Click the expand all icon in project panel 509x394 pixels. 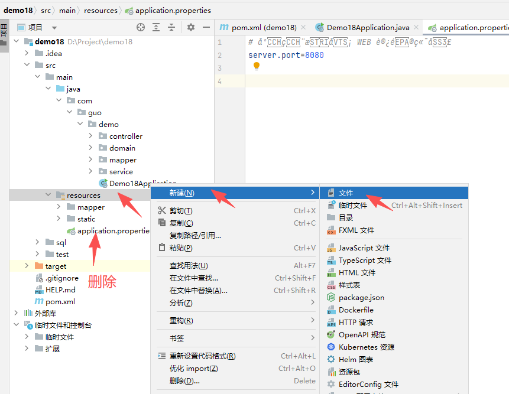(x=156, y=27)
